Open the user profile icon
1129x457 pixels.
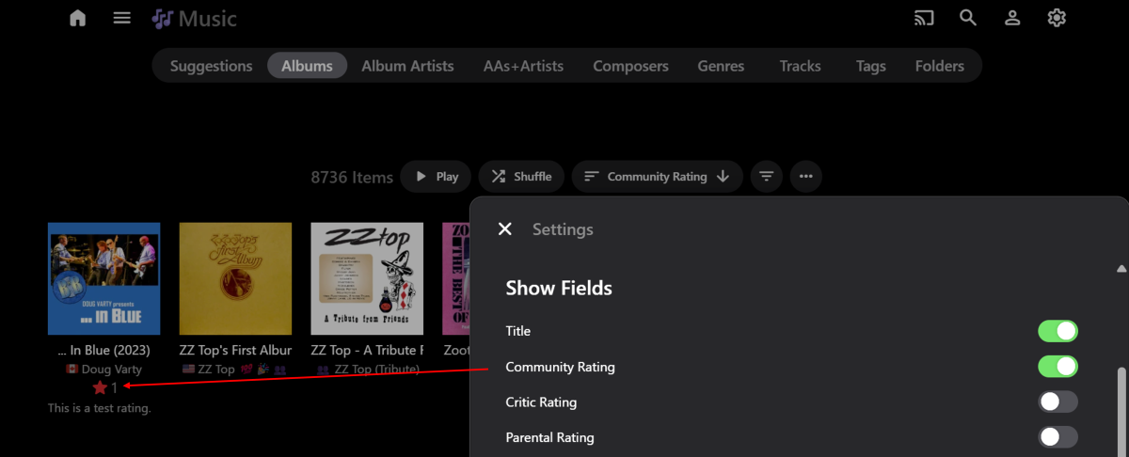click(x=1012, y=18)
